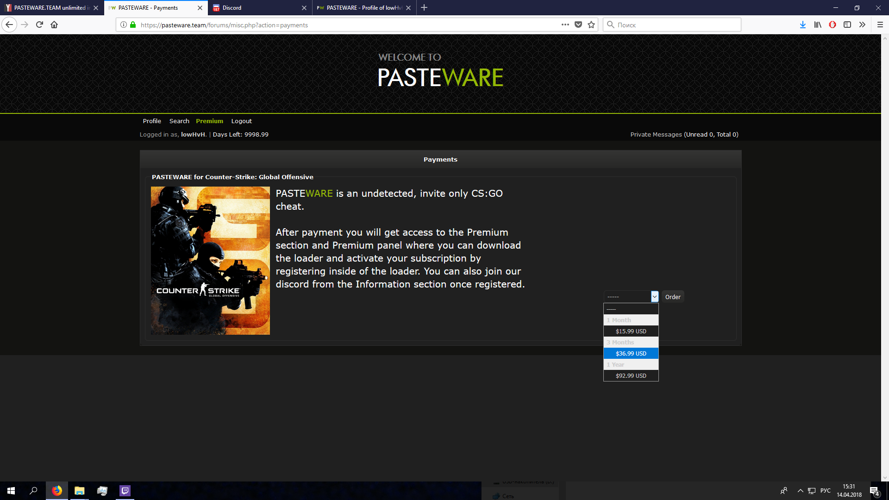
Task: Open Firefox hamburger menu
Action: coord(880,25)
